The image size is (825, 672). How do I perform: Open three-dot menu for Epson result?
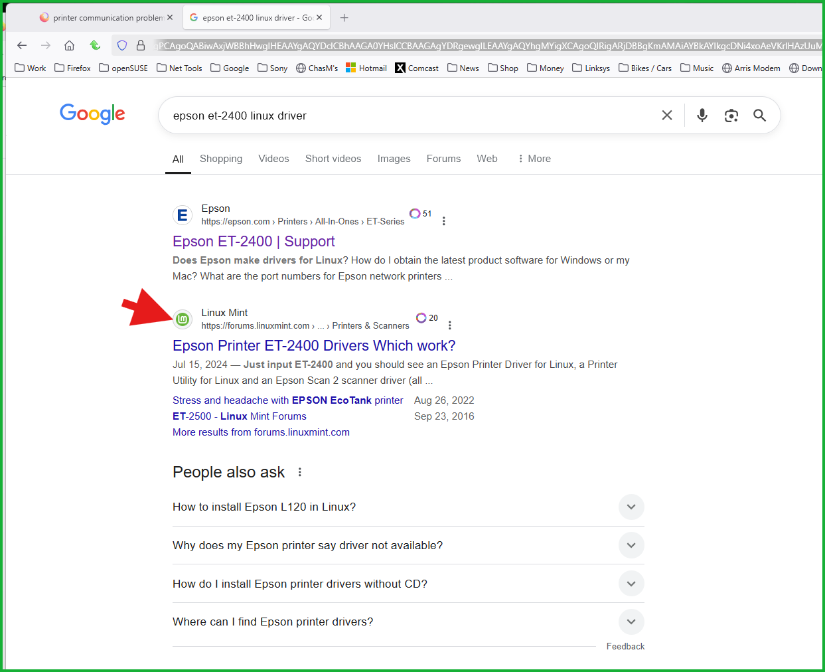point(444,221)
